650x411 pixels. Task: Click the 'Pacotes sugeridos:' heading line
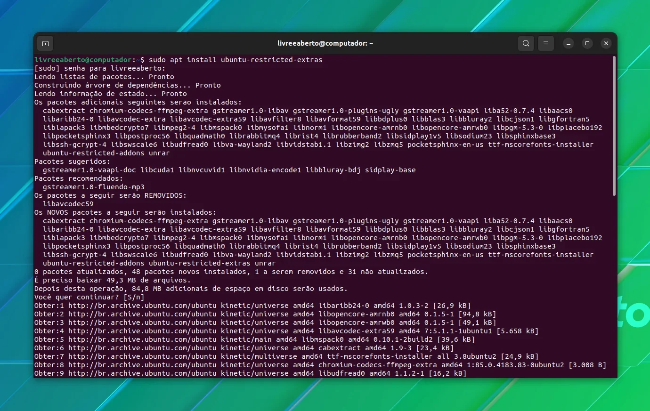pyautogui.click(x=73, y=161)
